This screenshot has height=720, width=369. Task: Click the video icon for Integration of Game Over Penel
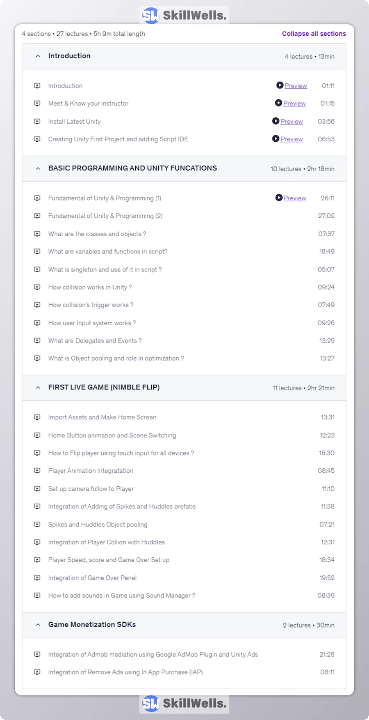37,578
